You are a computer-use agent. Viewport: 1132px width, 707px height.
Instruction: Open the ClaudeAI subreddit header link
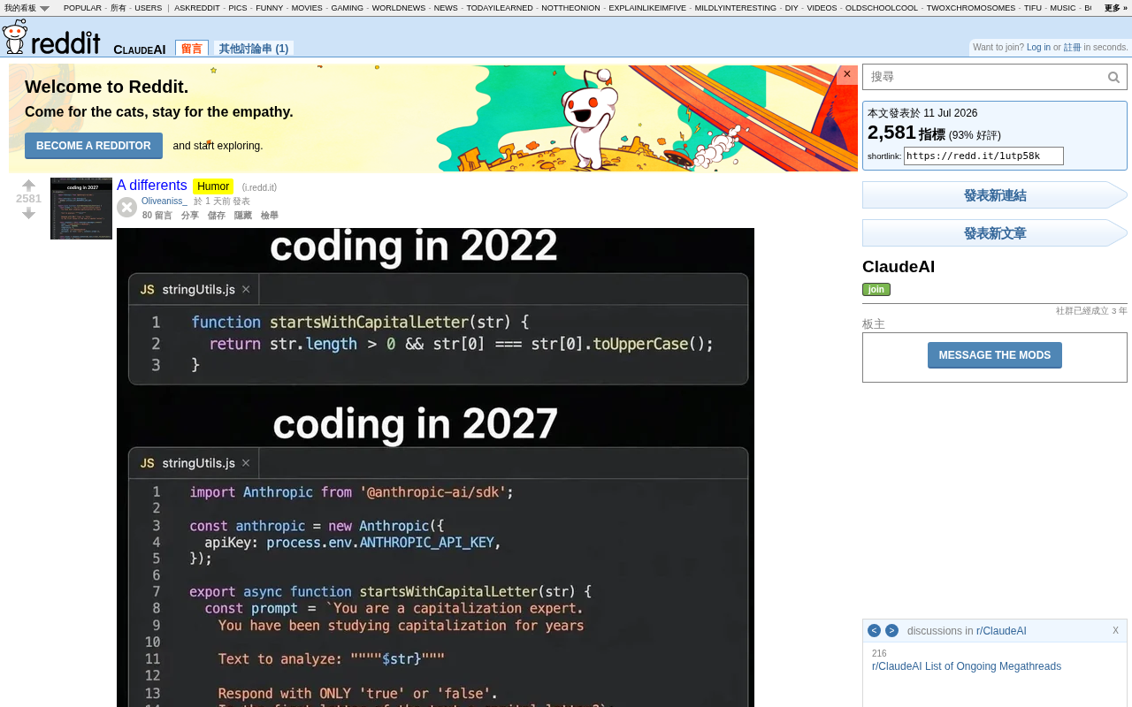click(140, 49)
